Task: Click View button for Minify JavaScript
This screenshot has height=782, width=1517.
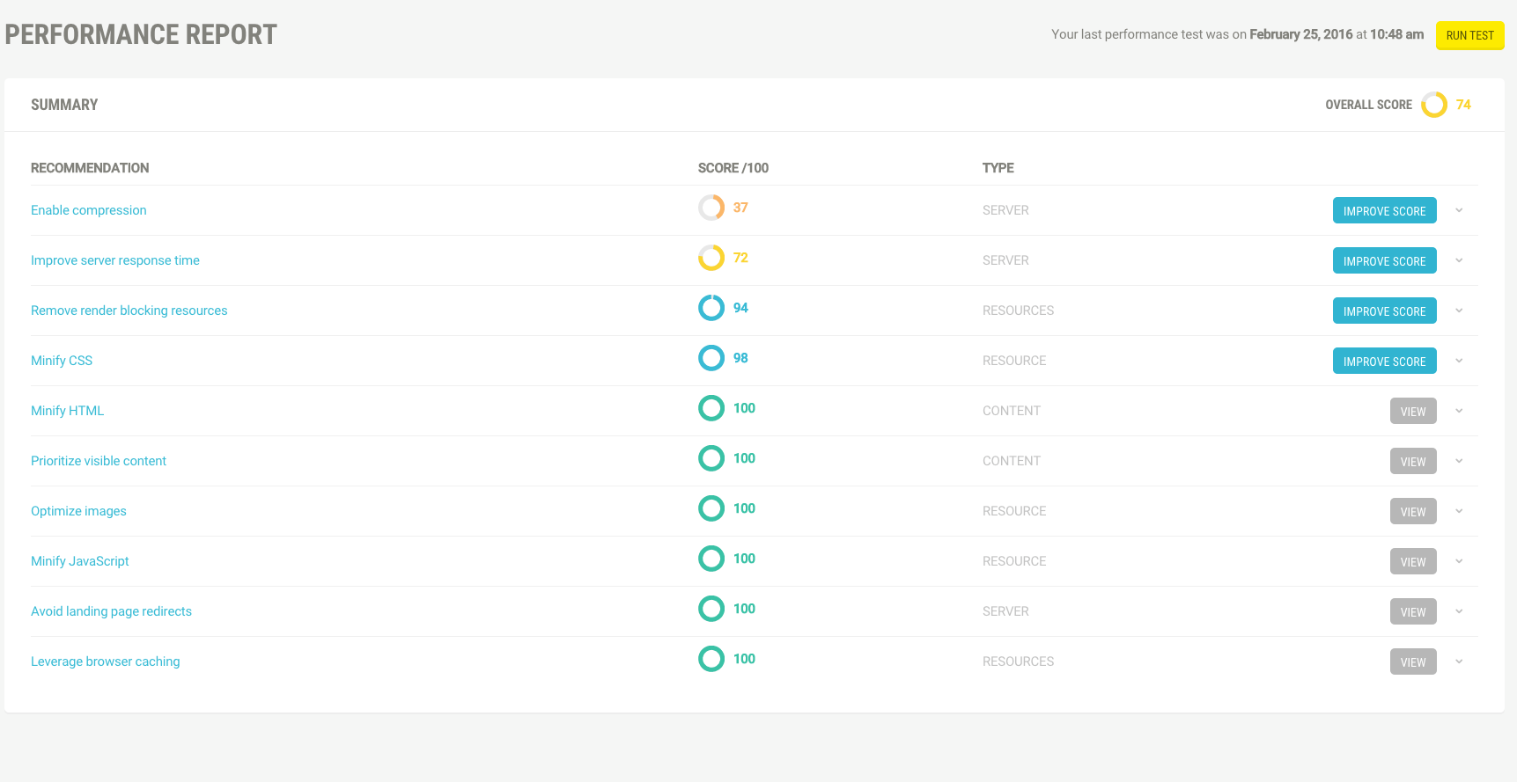Action: pyautogui.click(x=1413, y=561)
